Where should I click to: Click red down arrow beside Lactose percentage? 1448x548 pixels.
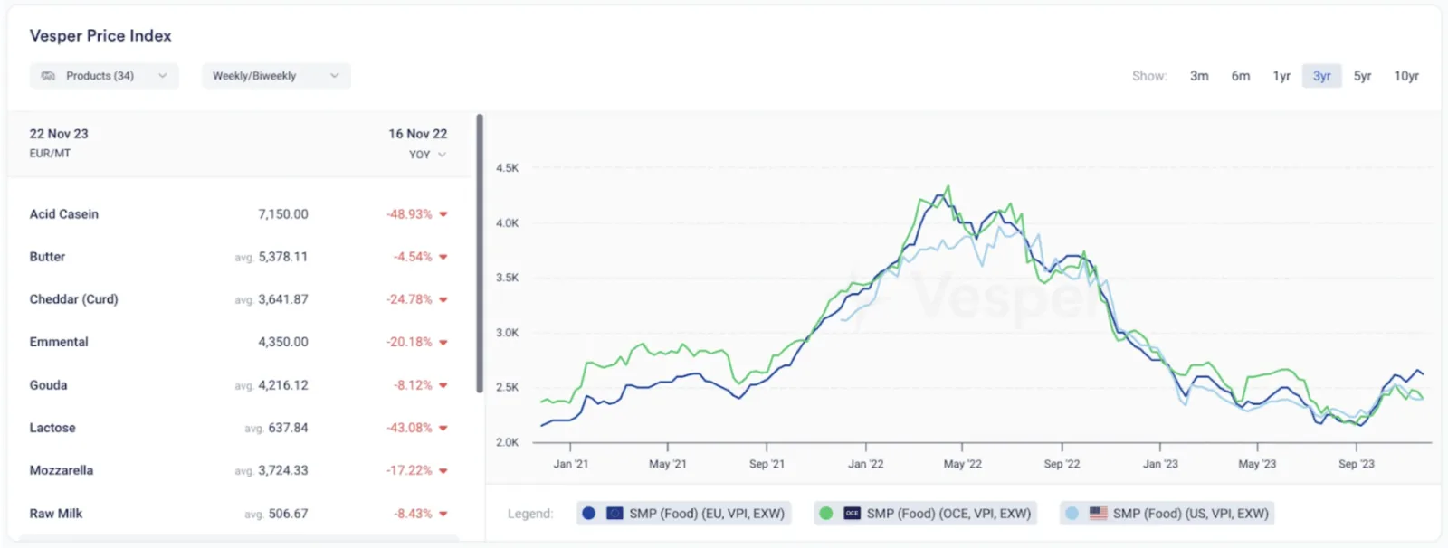[443, 428]
